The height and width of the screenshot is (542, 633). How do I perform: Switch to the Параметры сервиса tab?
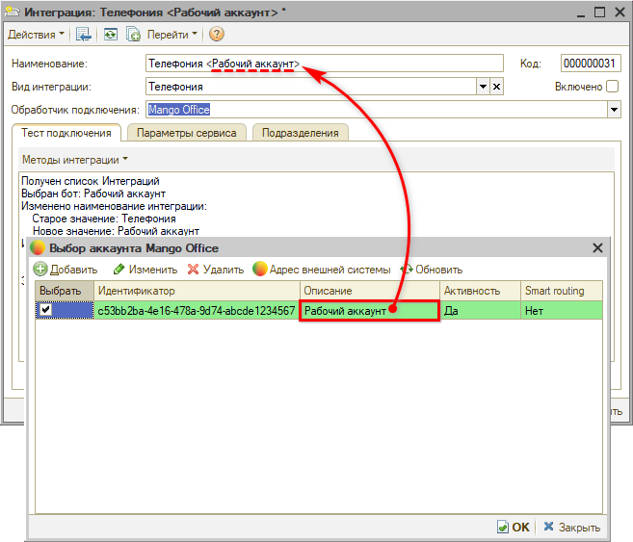click(x=186, y=133)
